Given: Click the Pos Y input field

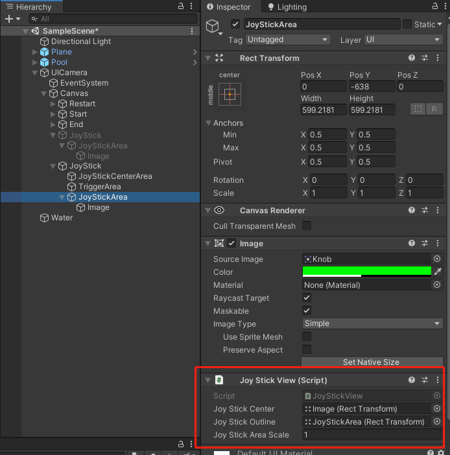Looking at the screenshot, I should tap(371, 87).
